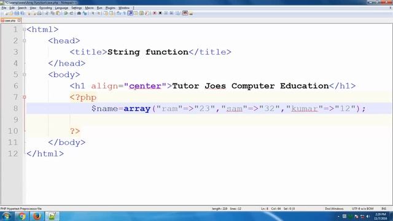
Task: Open the View menu
Action: 33,8
